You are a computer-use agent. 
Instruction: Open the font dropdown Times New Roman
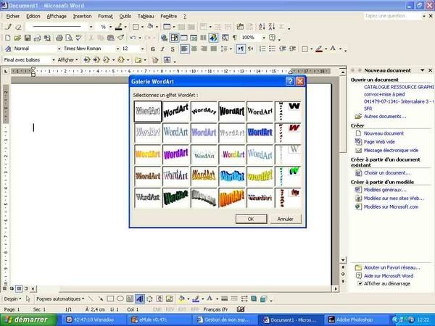coord(117,49)
